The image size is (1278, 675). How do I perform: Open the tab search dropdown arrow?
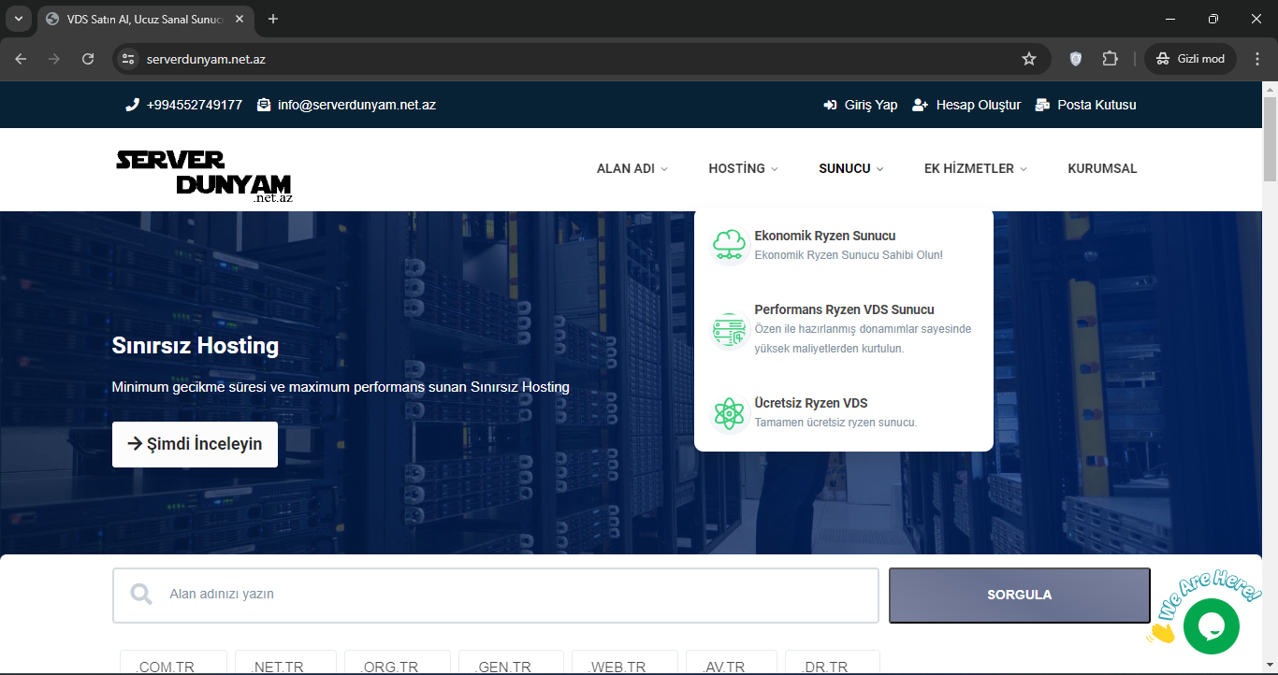tap(18, 19)
